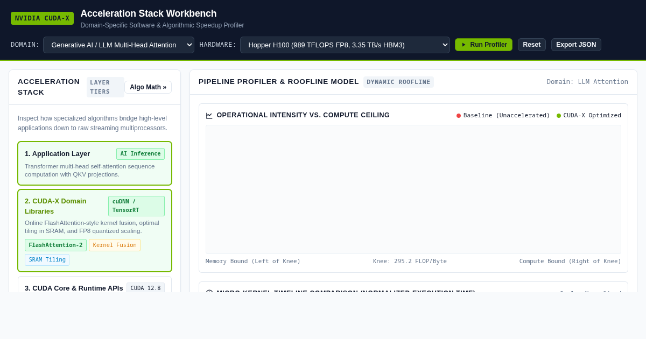Click the Knee: 295.2 FLOP/Byte label

(x=410, y=262)
